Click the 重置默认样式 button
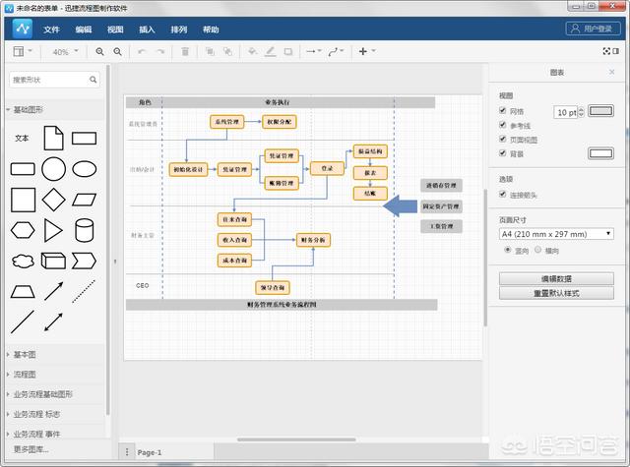Viewport: 630px width, 467px height. [557, 293]
